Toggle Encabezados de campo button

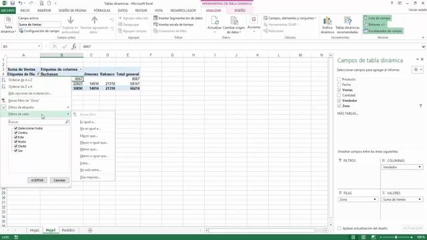[382, 31]
